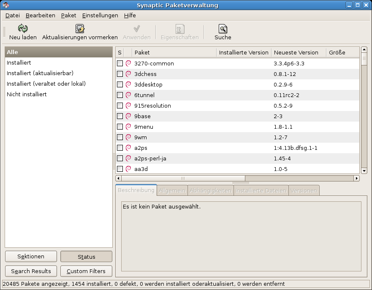The image size is (372, 290).
Task: Click the package description text area
Action: 241,236
